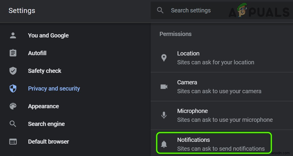293x156 pixels.
Task: Open Location permission settings
Action: pyautogui.click(x=216, y=58)
